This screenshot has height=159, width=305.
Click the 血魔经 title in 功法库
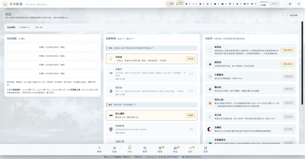click(218, 127)
